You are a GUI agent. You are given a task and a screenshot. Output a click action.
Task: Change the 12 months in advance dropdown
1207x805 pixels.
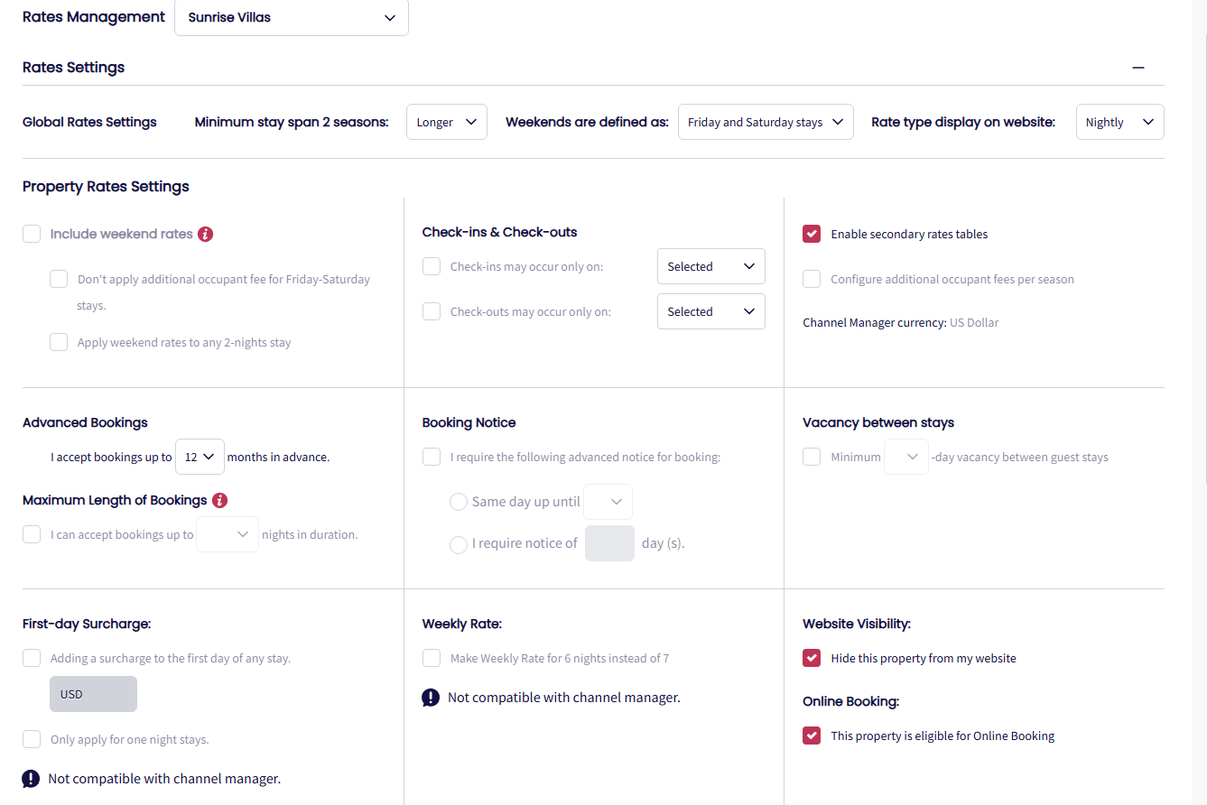[x=200, y=458]
